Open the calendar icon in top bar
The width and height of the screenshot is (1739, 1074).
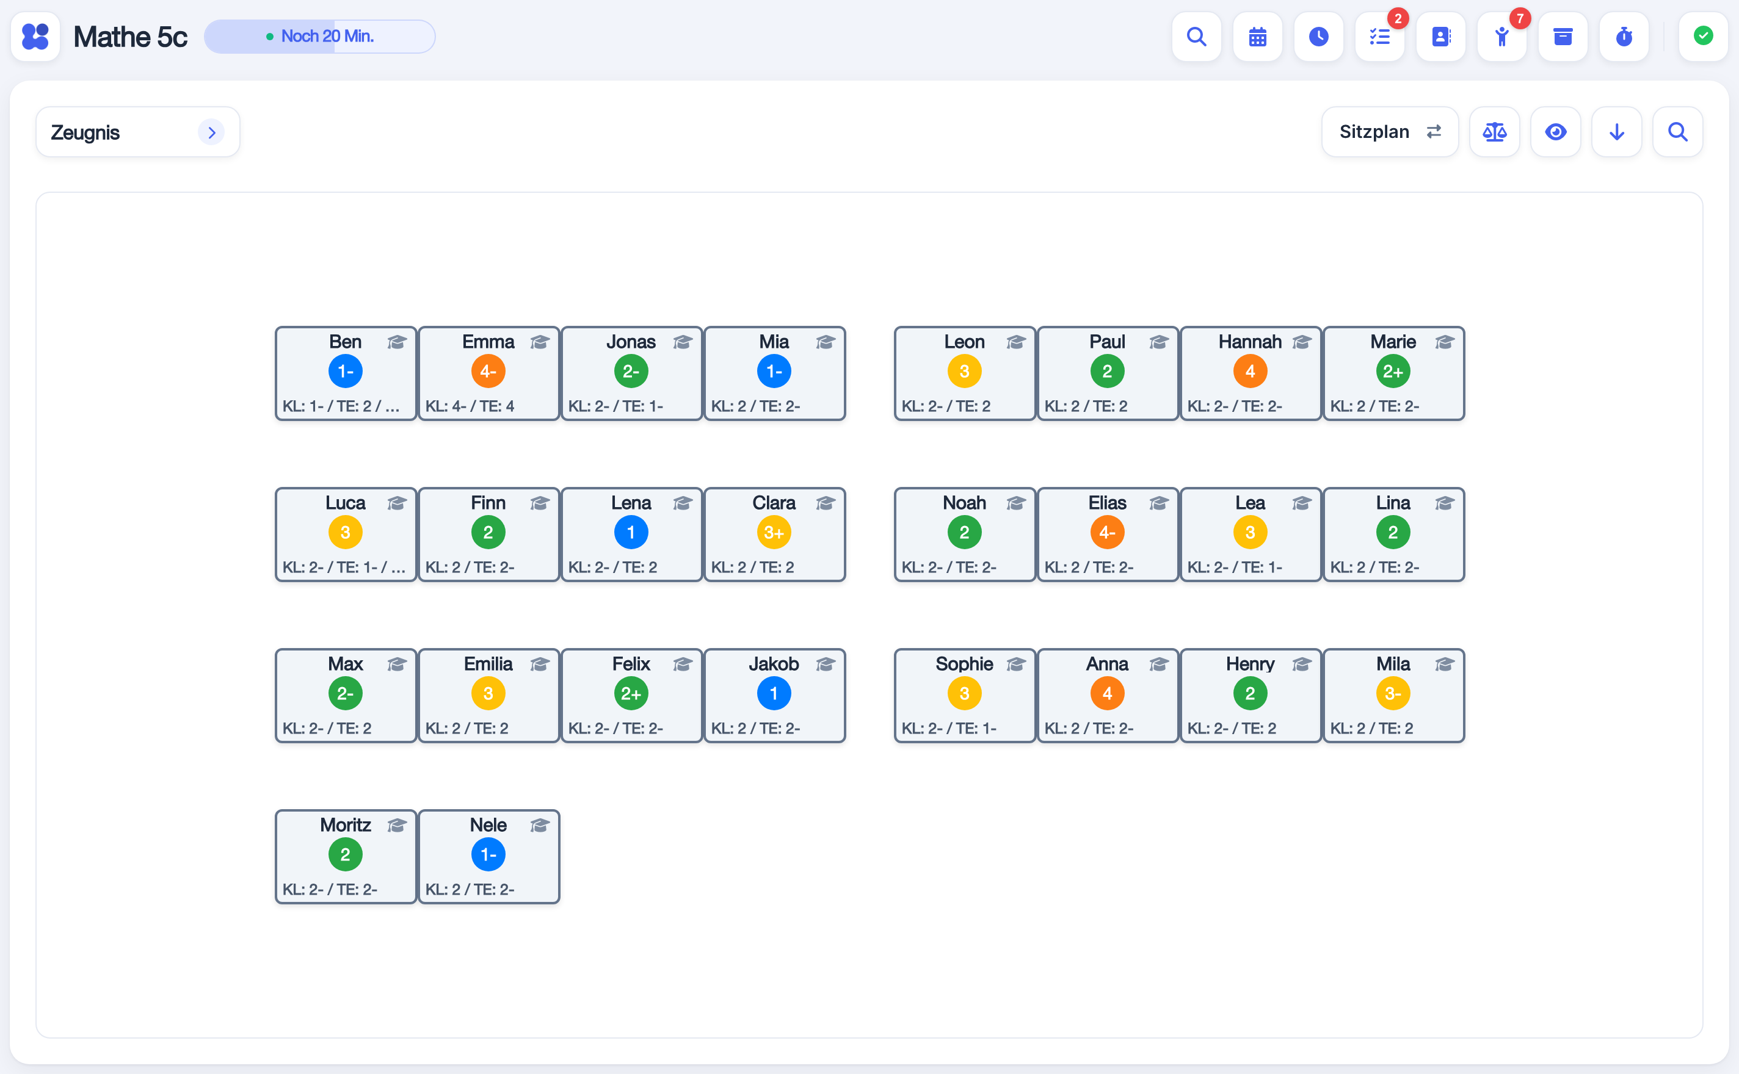click(1257, 36)
